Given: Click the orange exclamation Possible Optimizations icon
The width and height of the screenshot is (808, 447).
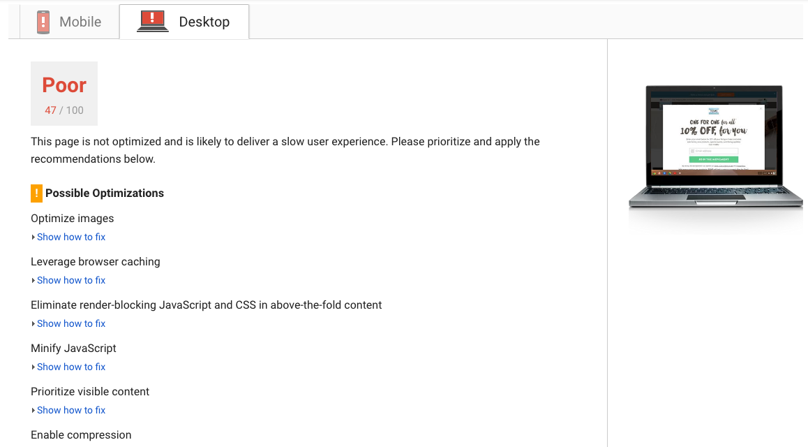Looking at the screenshot, I should coord(36,193).
